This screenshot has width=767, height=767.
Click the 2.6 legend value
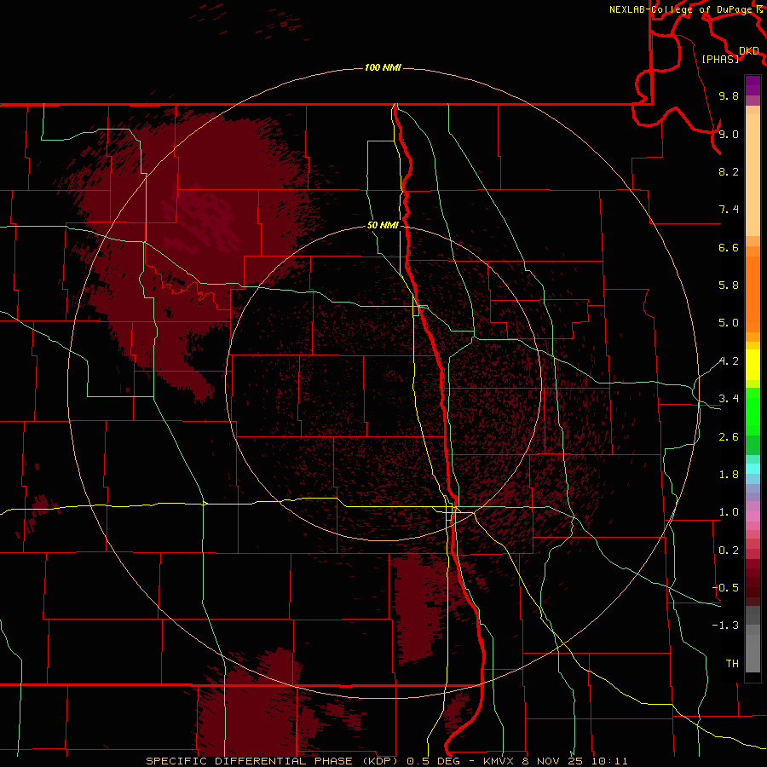pyautogui.click(x=729, y=437)
